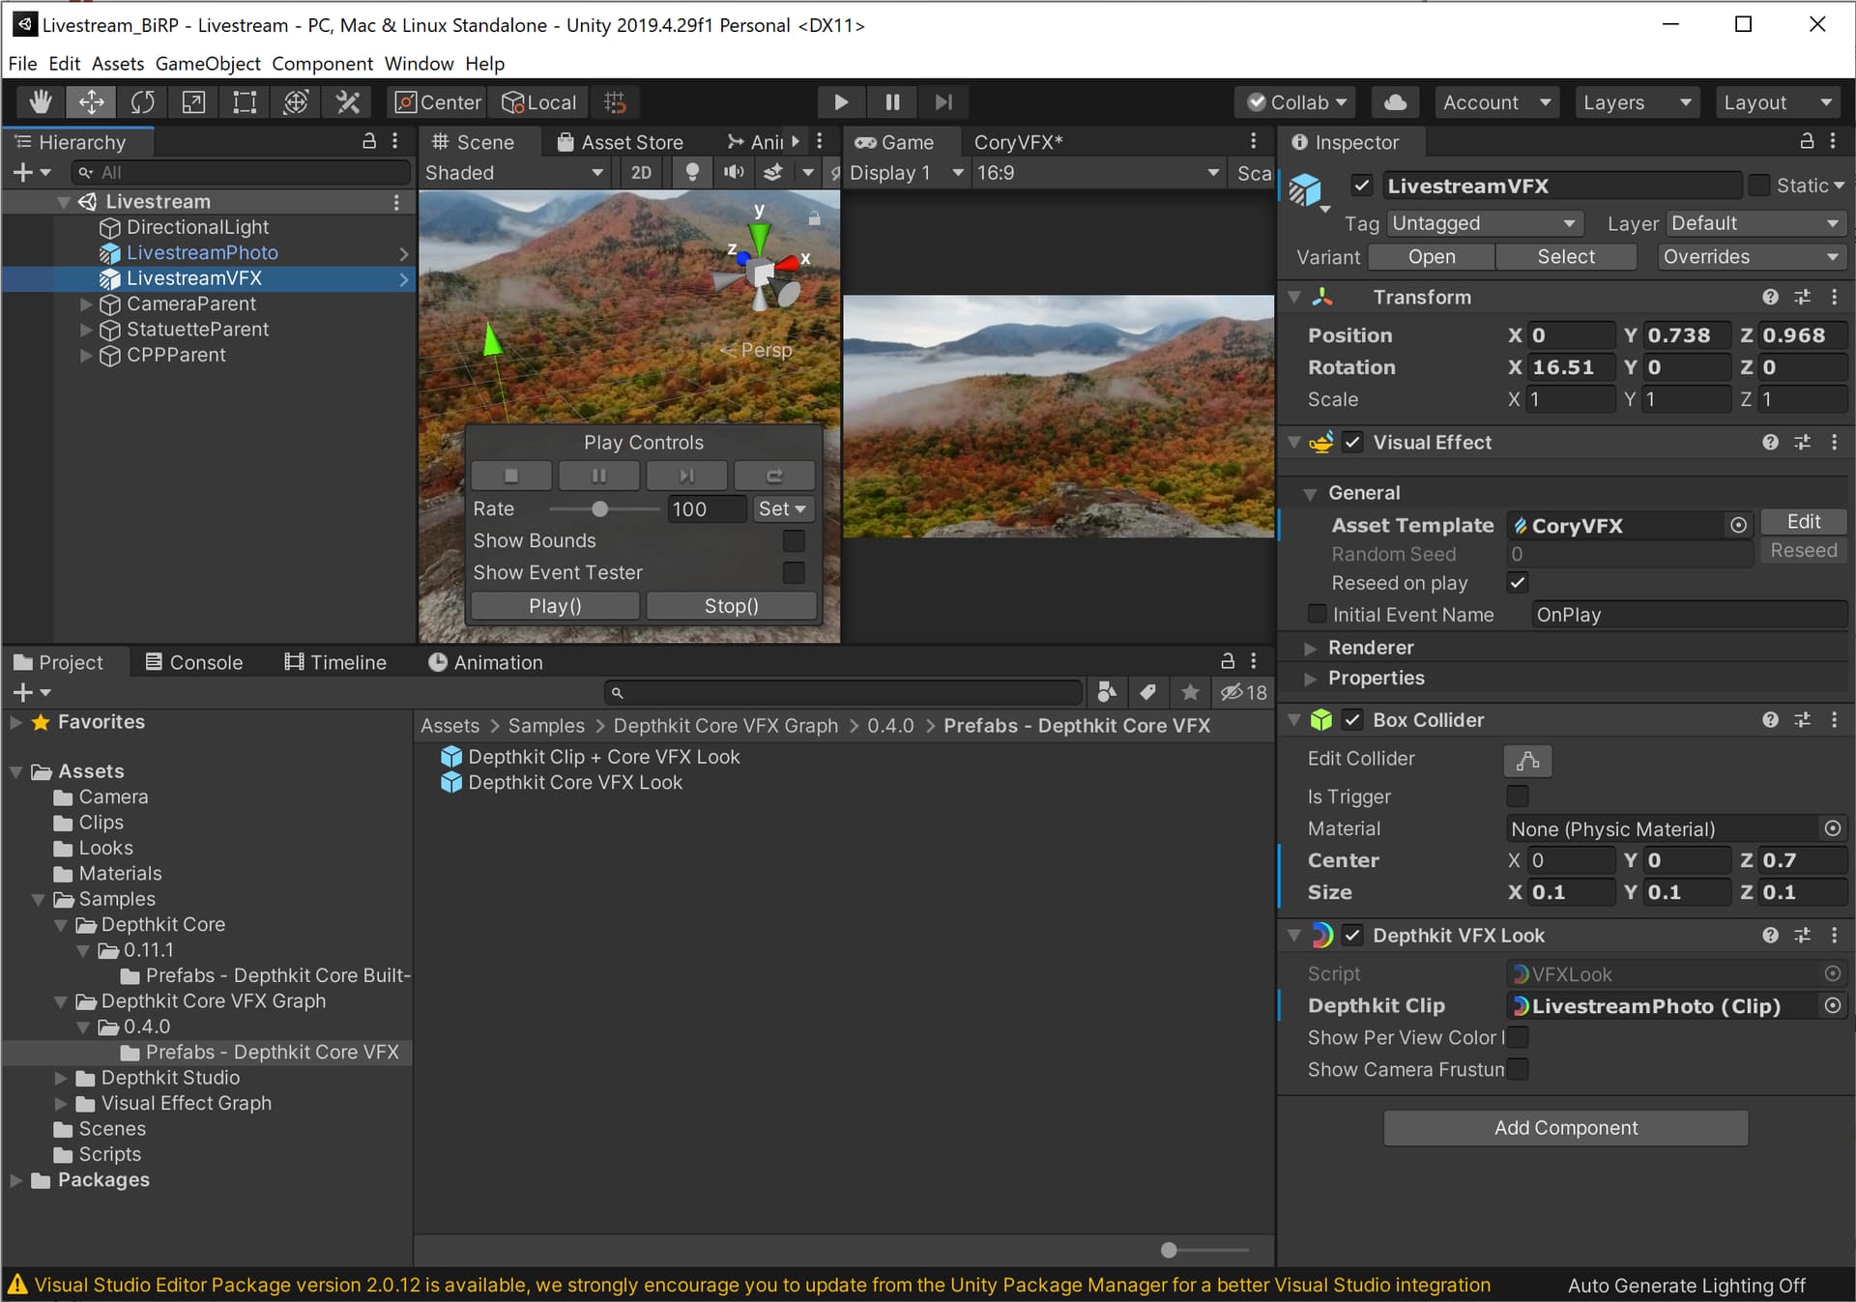Viewport: 1856px width, 1302px height.
Task: Click the editor Play button
Action: pyautogui.click(x=840, y=102)
